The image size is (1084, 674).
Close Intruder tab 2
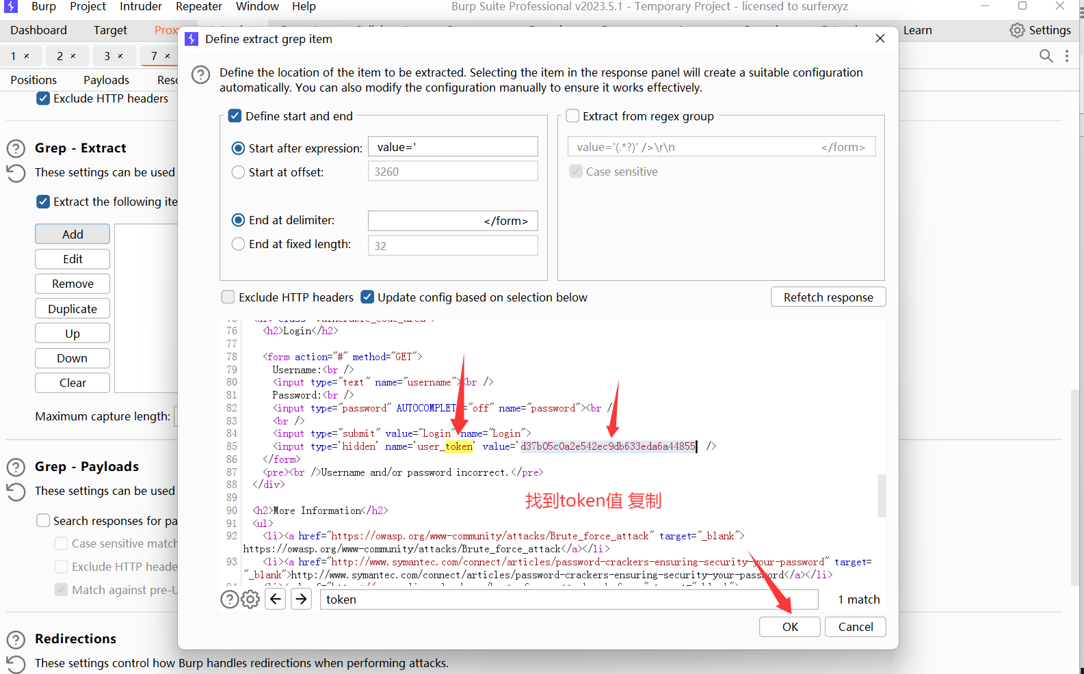click(x=73, y=56)
